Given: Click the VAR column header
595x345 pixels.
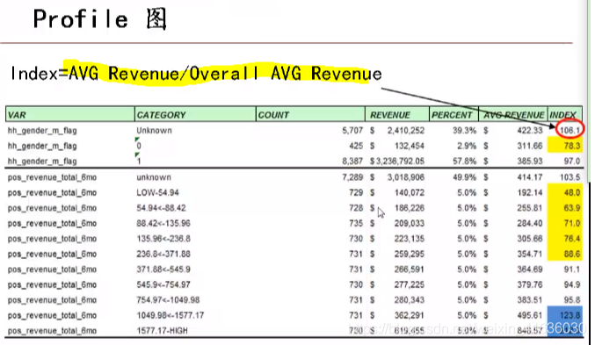Looking at the screenshot, I should 70,114.
